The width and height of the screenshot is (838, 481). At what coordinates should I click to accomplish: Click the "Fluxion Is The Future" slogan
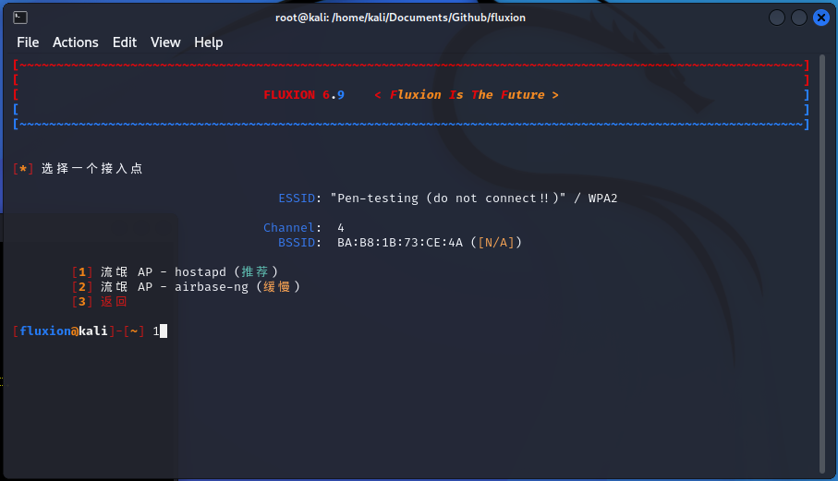(x=467, y=95)
